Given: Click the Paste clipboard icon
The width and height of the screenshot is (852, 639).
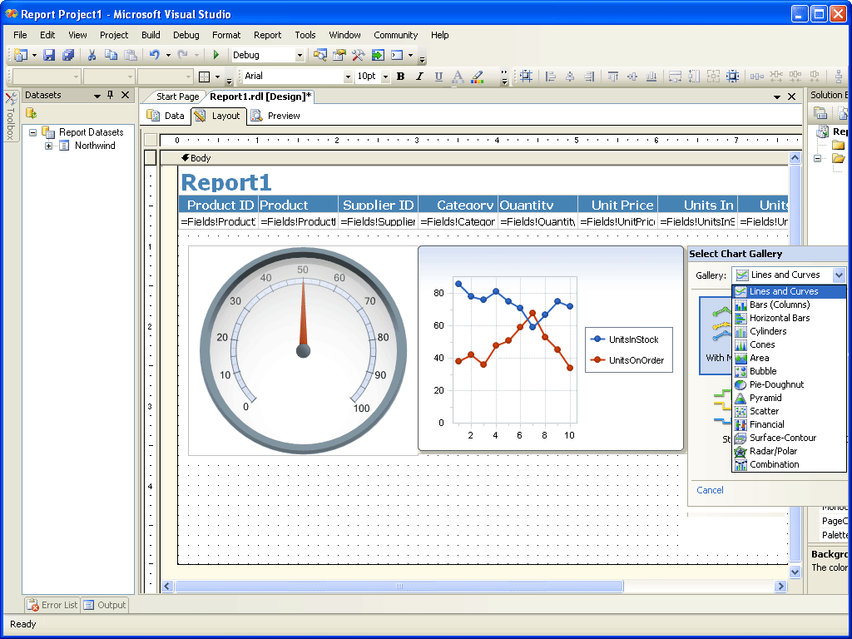Looking at the screenshot, I should 131,55.
